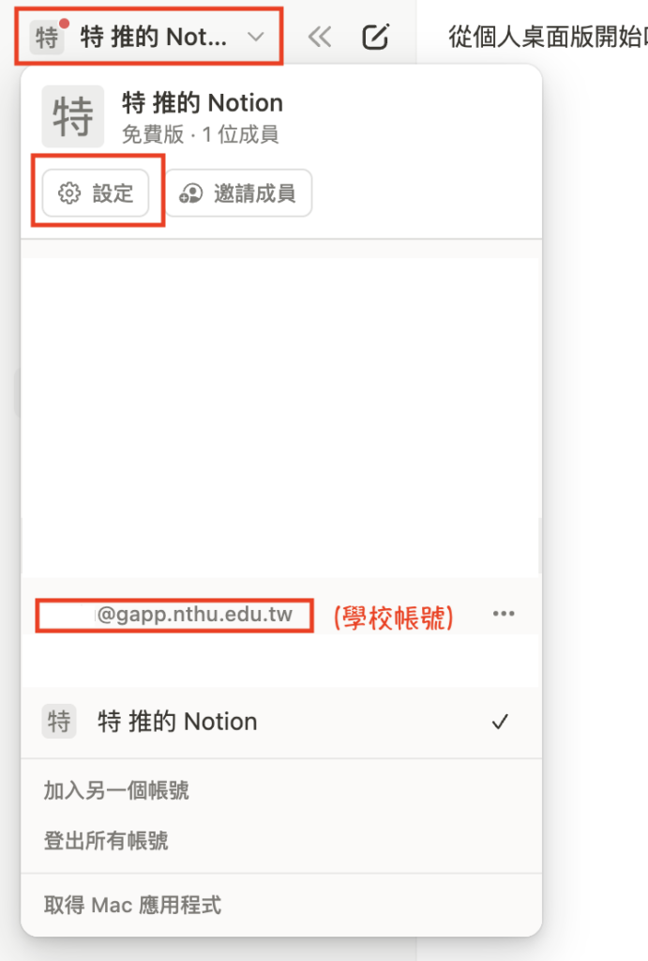Toggle the workspace switcher chevron arrow
Image resolution: width=648 pixels, height=961 pixels.
(x=255, y=38)
